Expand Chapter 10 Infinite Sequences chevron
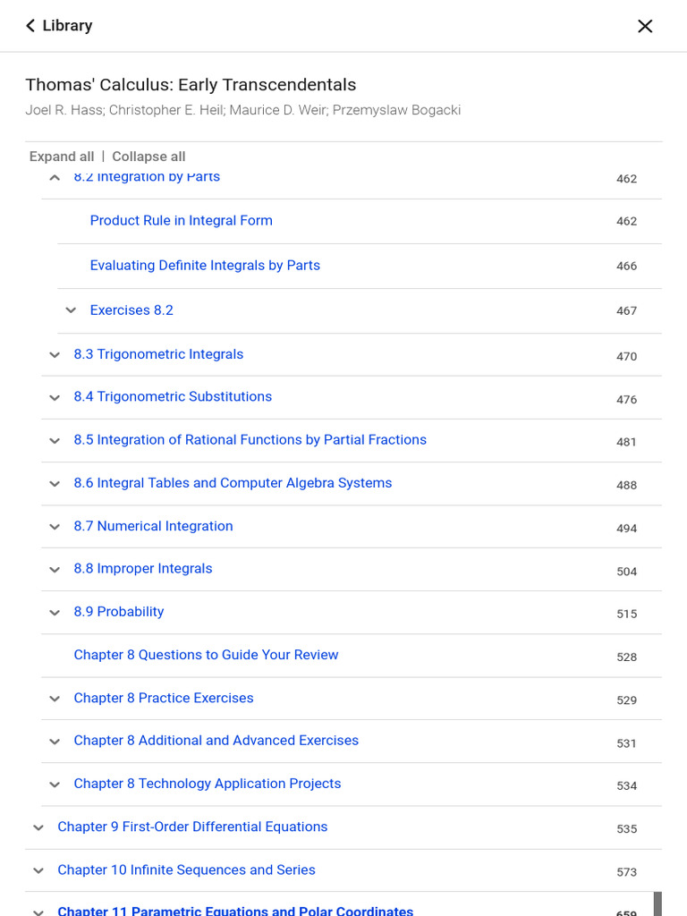 pos(38,870)
